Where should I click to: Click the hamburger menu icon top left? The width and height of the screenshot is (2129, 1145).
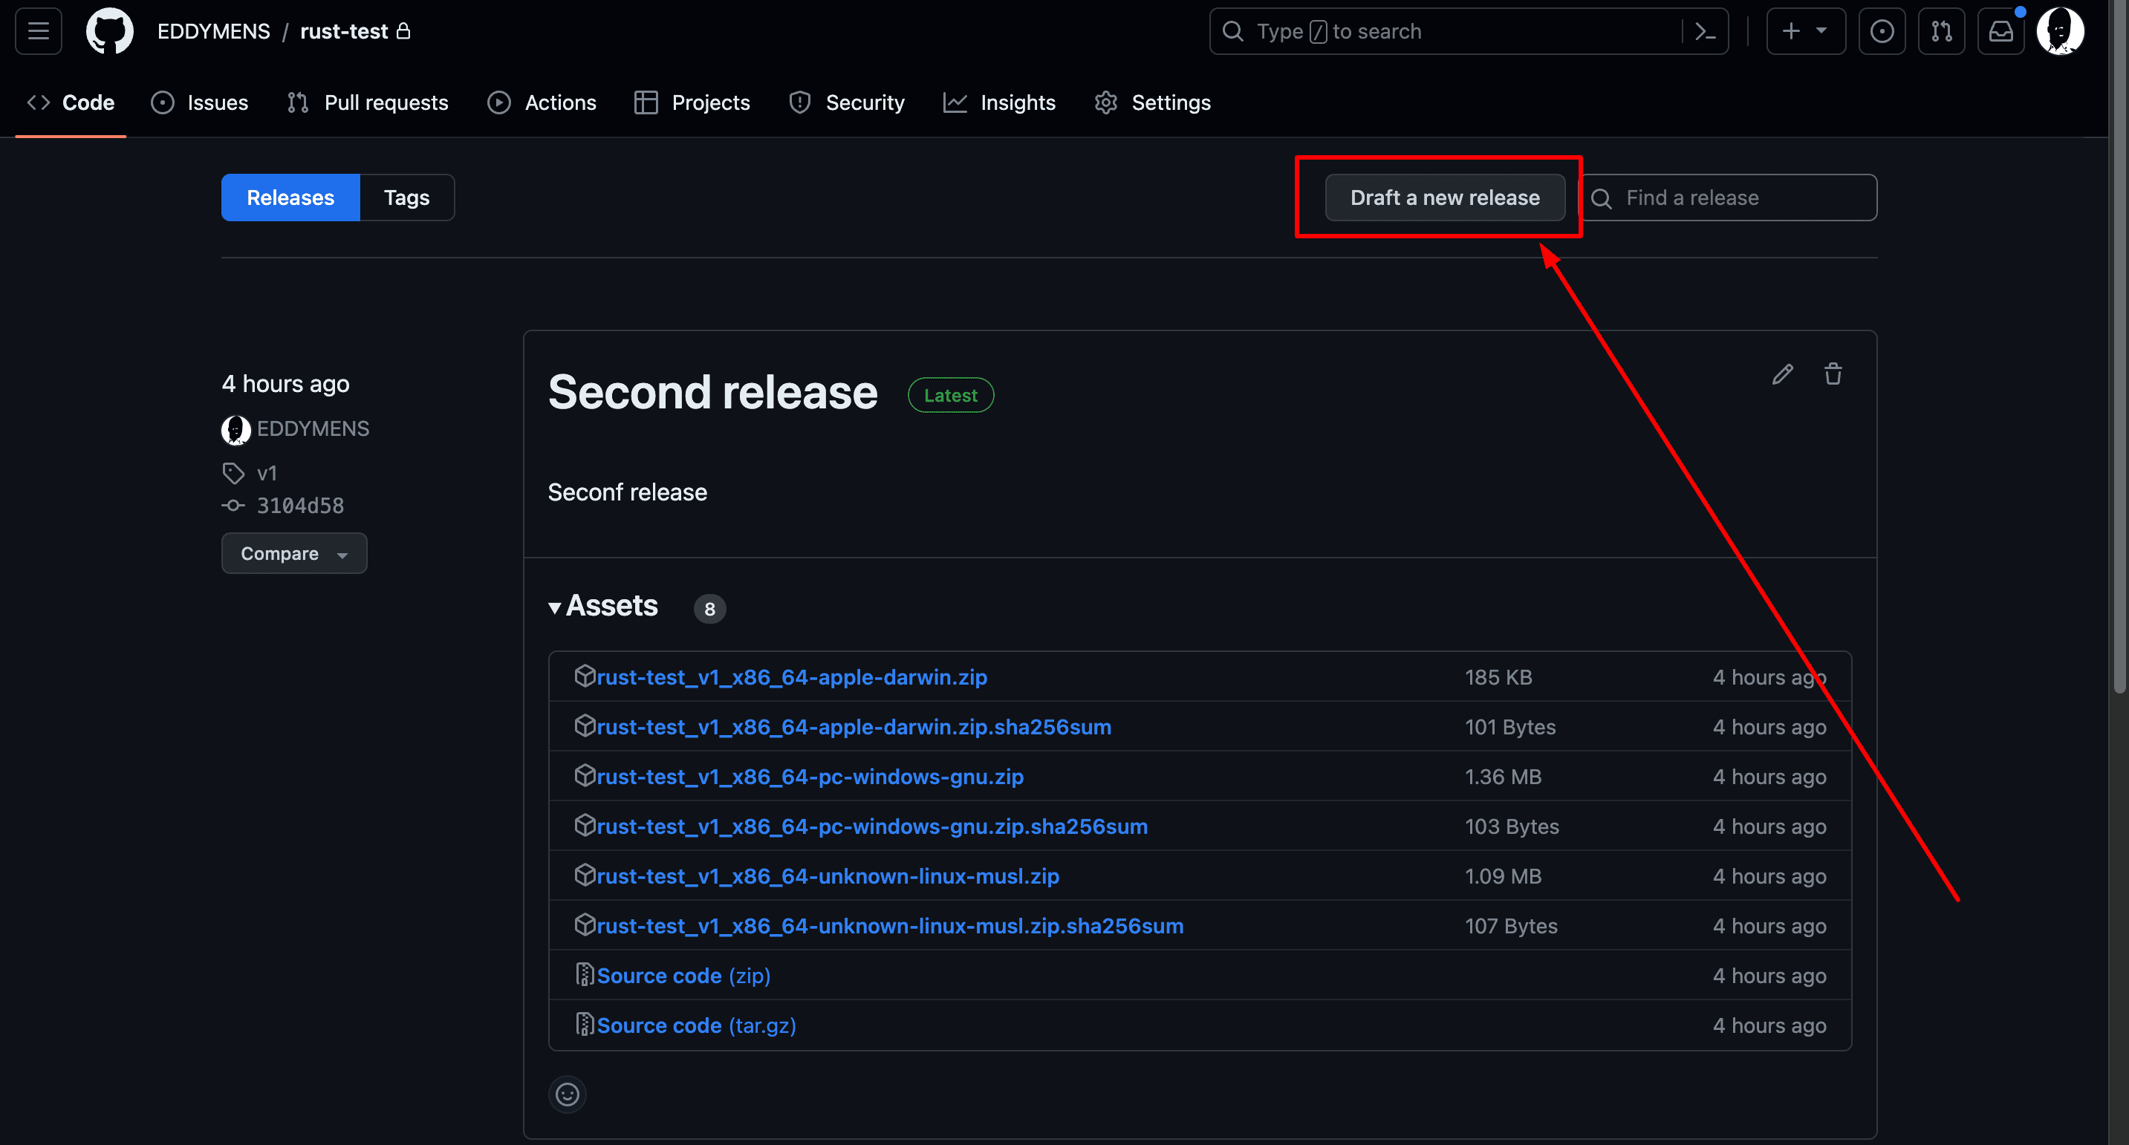pos(38,30)
